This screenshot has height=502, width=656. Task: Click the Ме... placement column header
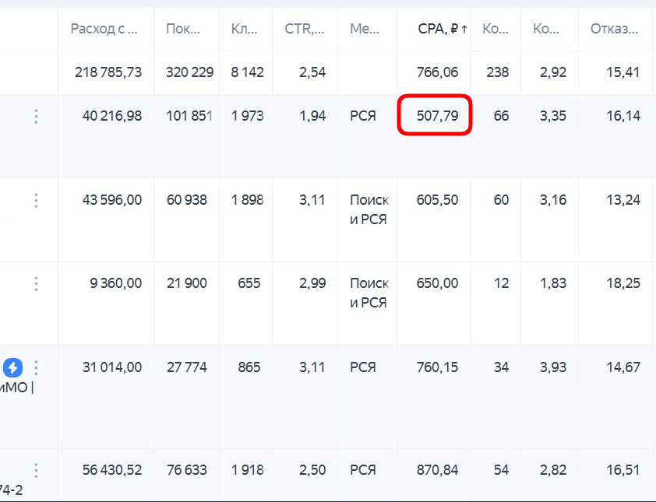click(x=365, y=30)
